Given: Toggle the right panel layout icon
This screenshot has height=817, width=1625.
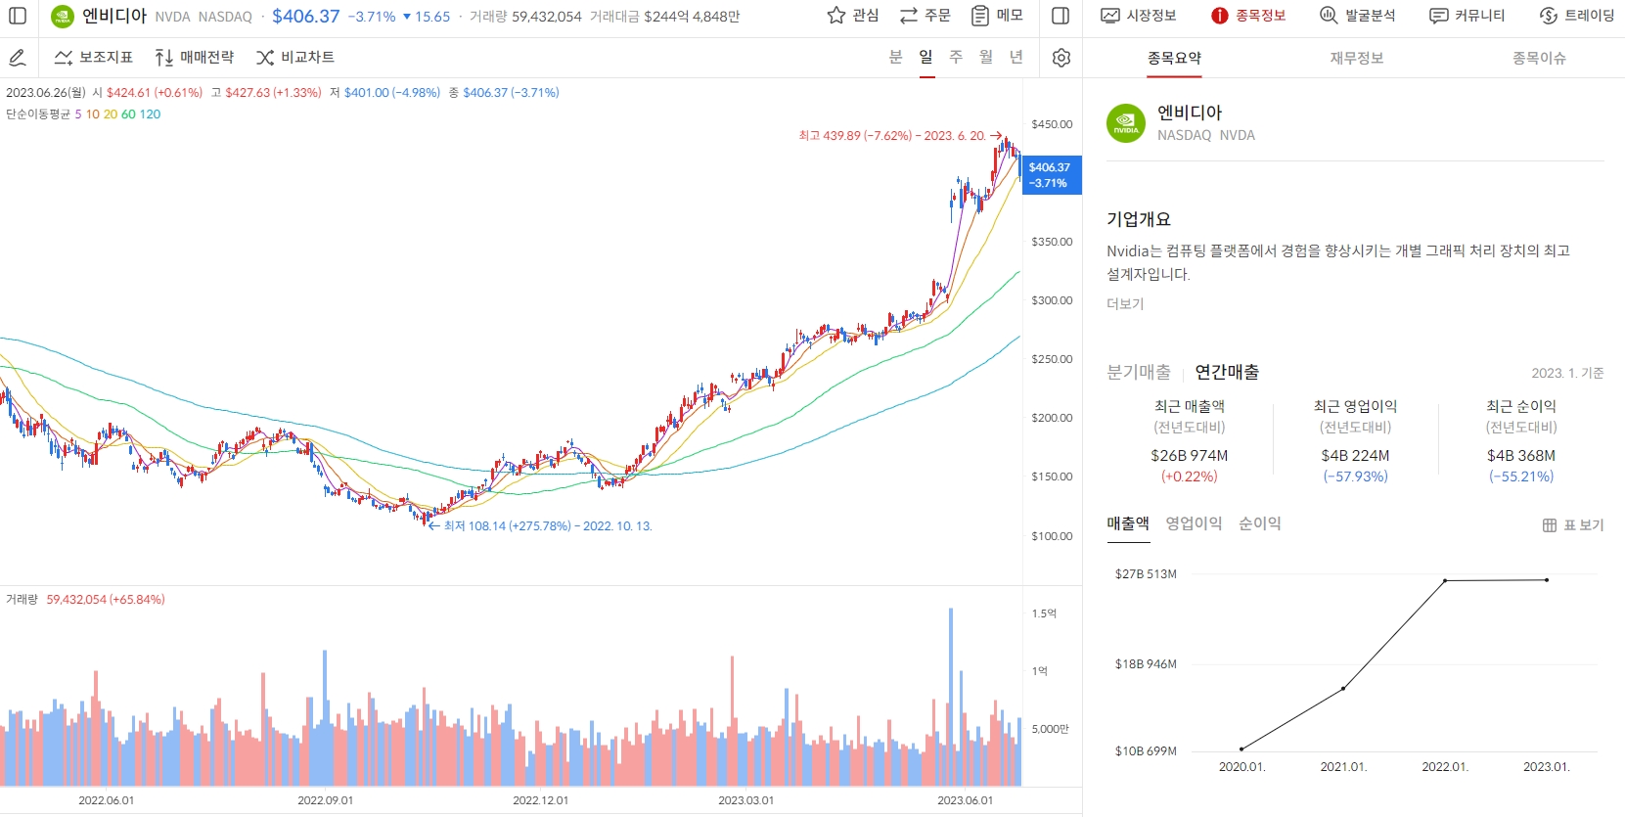Looking at the screenshot, I should [x=1061, y=16].
